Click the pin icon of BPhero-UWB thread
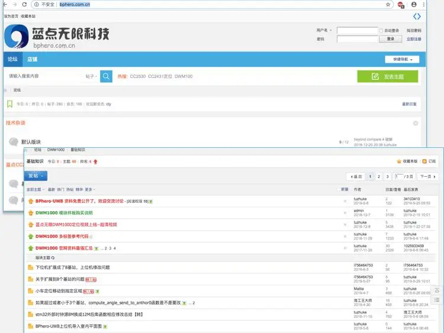444x333 pixels. pyautogui.click(x=31, y=201)
